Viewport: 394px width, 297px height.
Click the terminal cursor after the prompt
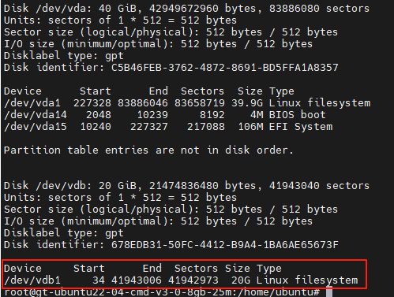[329, 292]
